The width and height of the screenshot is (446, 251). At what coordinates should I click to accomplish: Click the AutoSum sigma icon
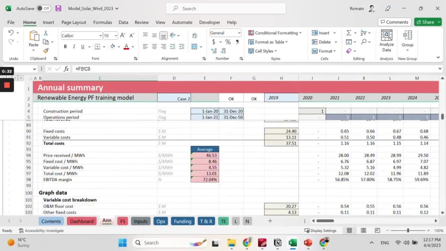pos(349,33)
